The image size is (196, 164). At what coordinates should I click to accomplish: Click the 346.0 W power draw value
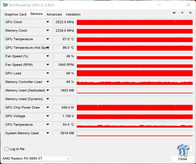point(64,108)
